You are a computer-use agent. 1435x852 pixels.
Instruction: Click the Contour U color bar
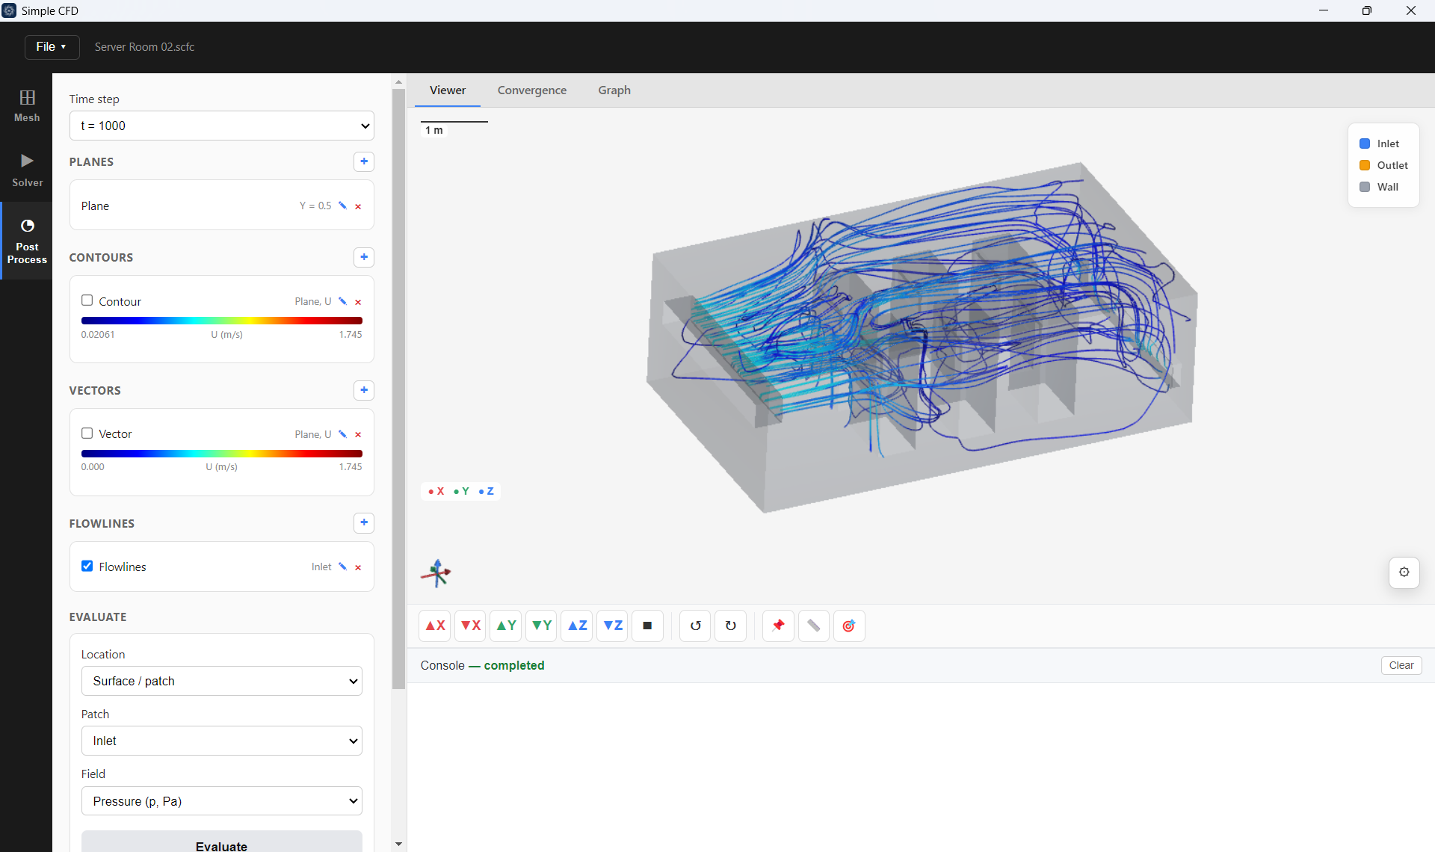coord(222,321)
